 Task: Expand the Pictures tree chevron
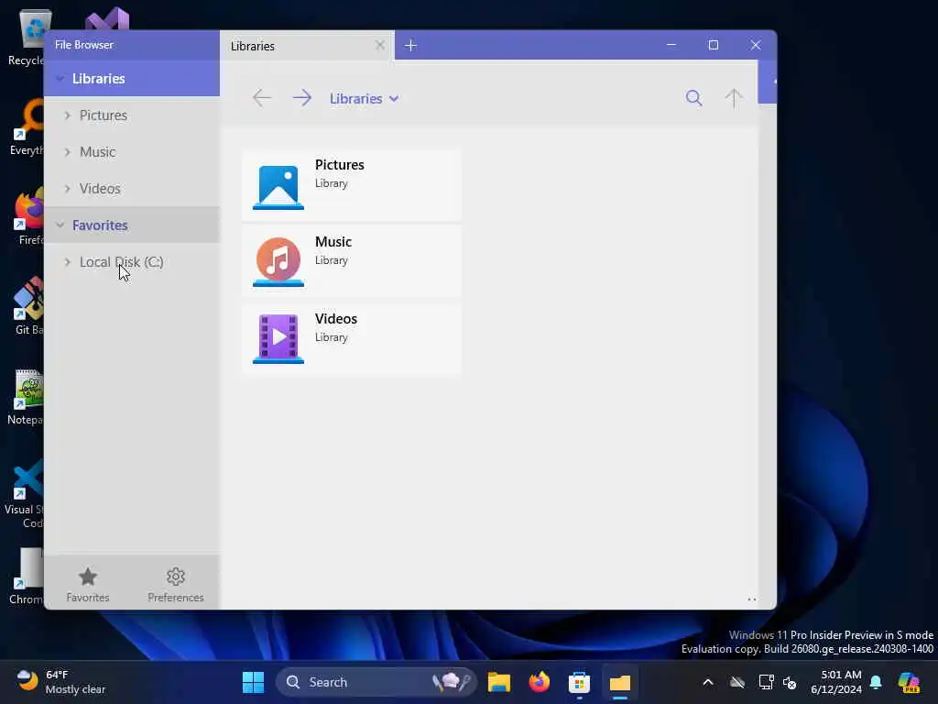(x=67, y=115)
